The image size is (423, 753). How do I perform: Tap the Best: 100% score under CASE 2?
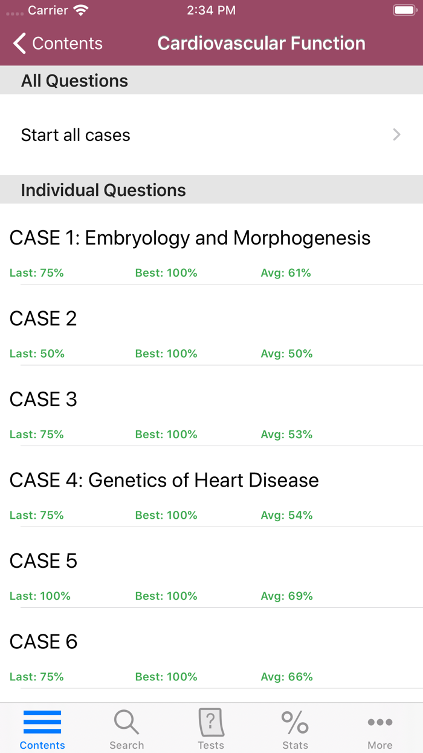tap(167, 353)
